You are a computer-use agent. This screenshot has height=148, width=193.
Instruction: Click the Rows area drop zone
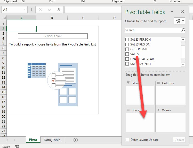coord(140,122)
